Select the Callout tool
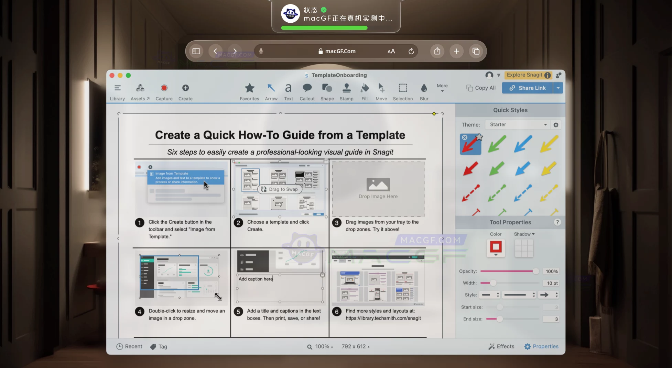Viewport: 672px width, 368px height. click(x=307, y=91)
